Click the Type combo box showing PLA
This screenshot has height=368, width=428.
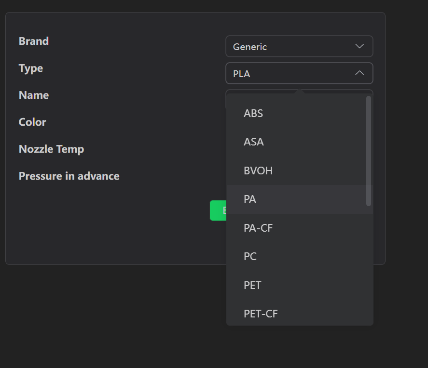point(290,73)
